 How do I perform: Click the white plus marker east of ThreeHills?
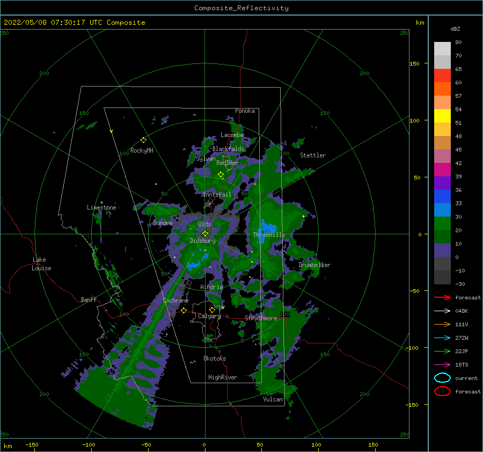[303, 216]
